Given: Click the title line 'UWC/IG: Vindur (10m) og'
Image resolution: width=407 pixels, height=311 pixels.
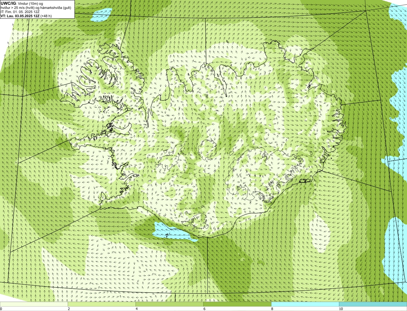Looking at the screenshot, I should point(22,3).
